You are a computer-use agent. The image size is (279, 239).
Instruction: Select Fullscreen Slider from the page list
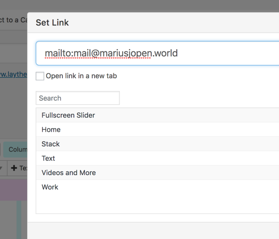click(x=68, y=115)
